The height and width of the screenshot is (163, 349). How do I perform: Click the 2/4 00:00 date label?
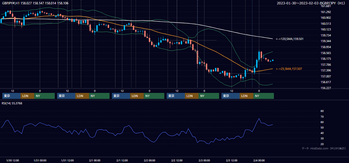259,160
